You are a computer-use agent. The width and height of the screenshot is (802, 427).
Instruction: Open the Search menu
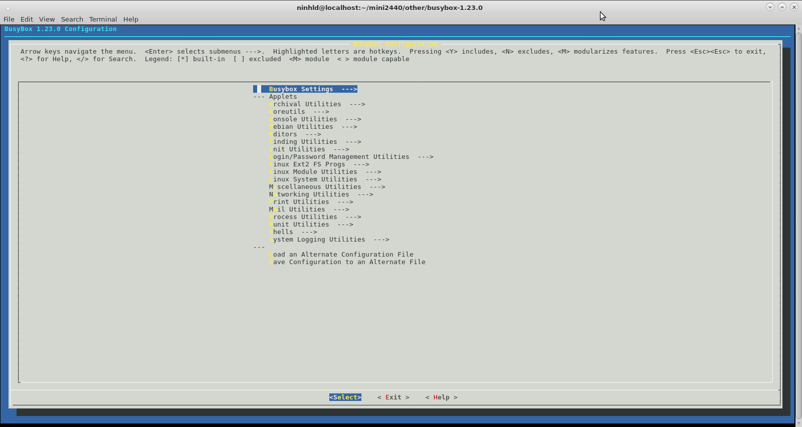click(x=72, y=19)
